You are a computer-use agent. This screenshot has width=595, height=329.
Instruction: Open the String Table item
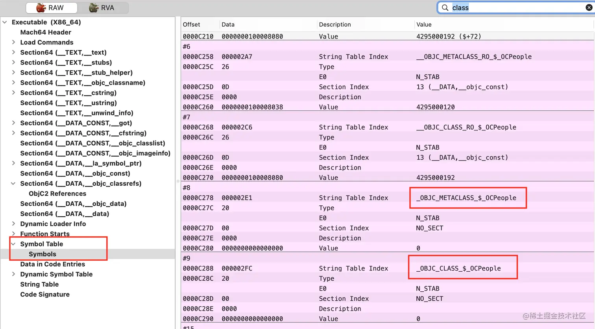(39, 284)
